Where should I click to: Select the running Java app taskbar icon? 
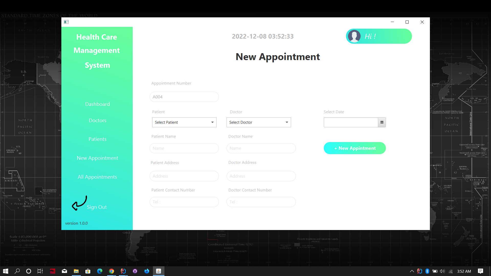point(159,271)
